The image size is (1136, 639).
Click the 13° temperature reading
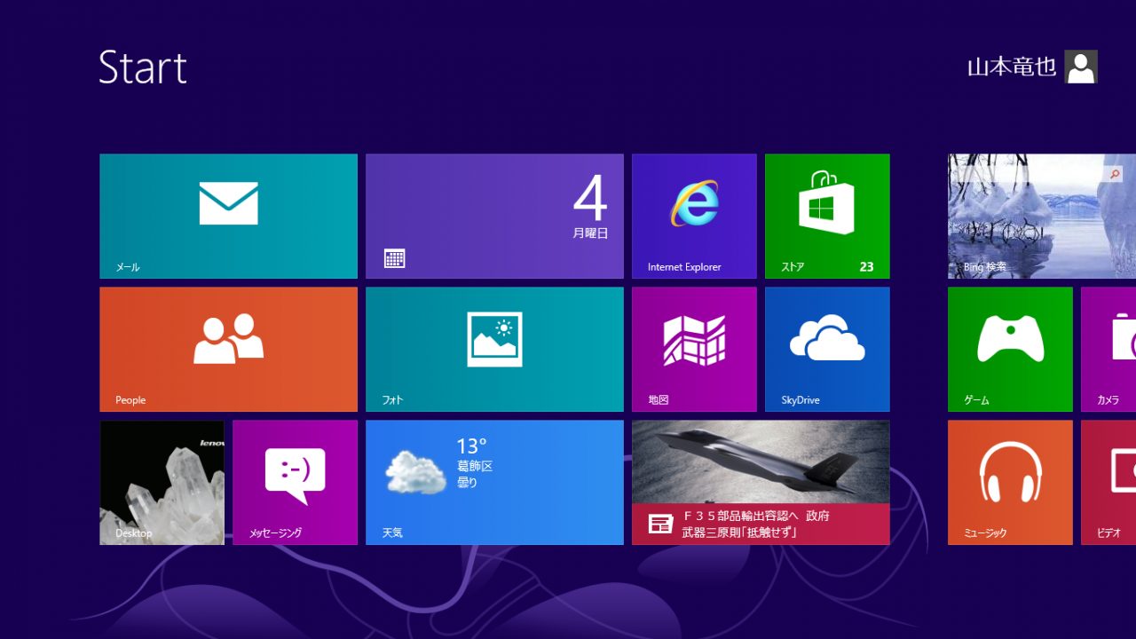[471, 446]
